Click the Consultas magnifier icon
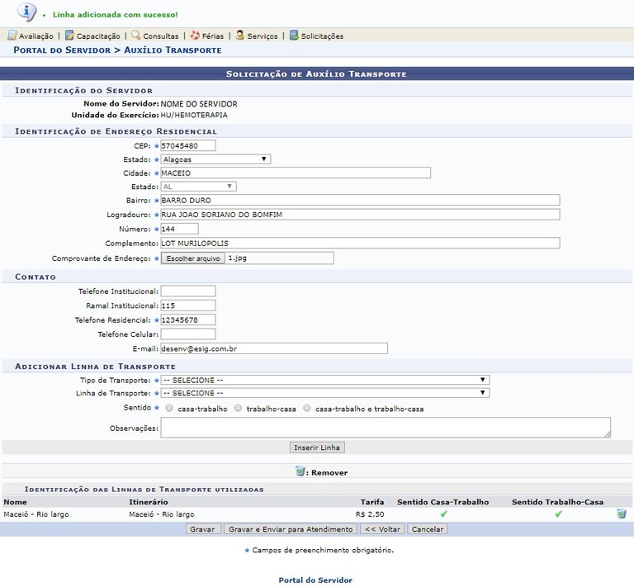 coord(135,36)
